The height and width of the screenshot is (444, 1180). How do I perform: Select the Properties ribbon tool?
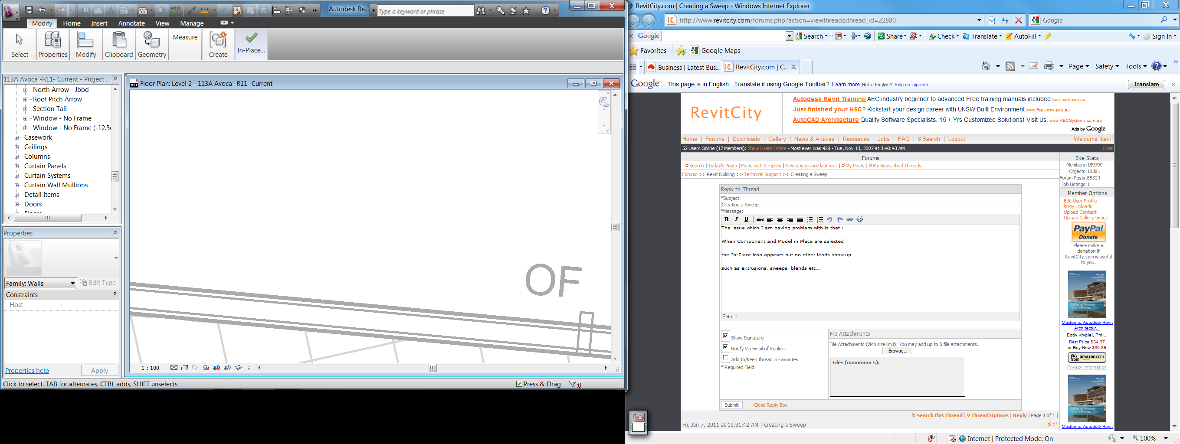[x=52, y=44]
